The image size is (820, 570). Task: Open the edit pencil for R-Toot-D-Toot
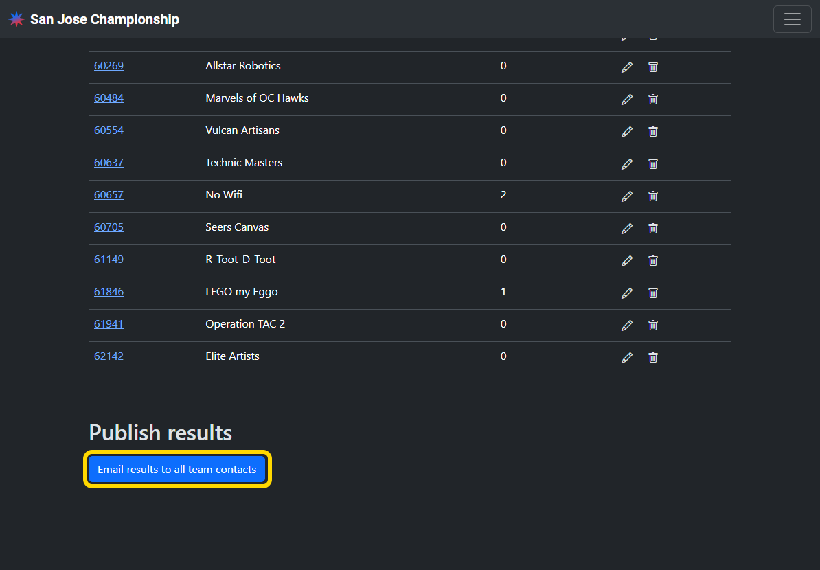[x=626, y=261]
